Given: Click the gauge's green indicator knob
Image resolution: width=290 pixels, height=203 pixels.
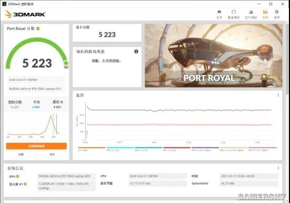Looking at the screenshot, I should 66,63.
